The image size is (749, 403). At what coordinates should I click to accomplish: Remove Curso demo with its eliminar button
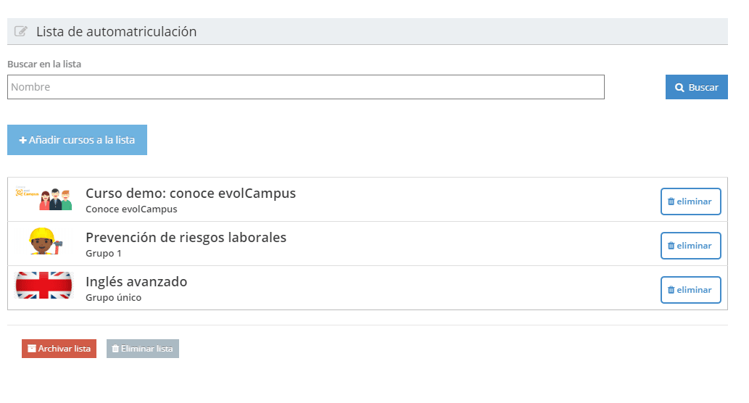690,201
